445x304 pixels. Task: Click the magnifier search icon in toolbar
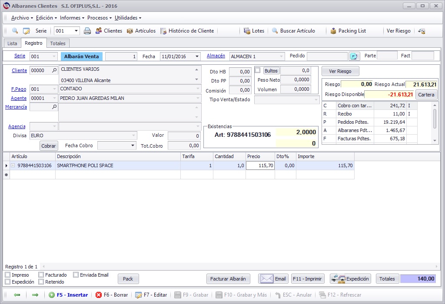(x=15, y=31)
